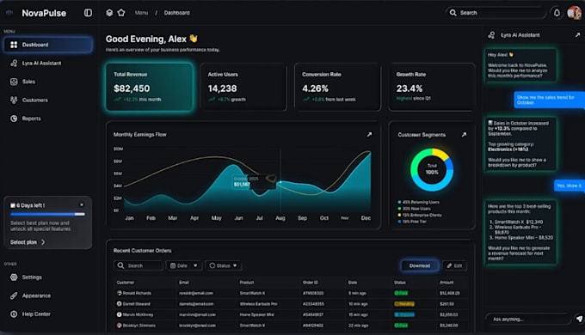
Task: Click Lyra AI Assistant header icon
Action: (x=492, y=35)
